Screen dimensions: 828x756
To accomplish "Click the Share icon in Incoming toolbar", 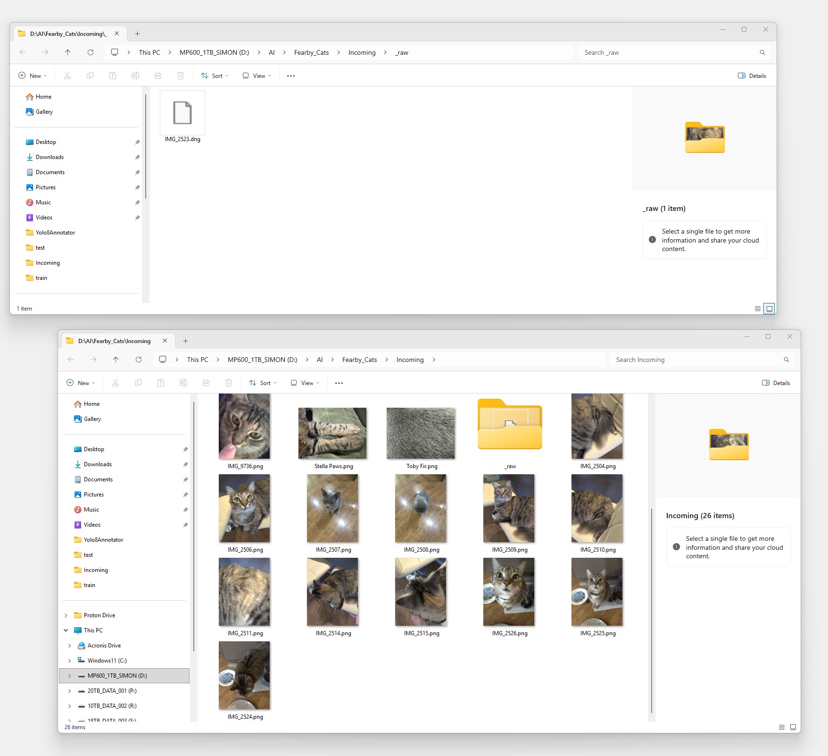I will [206, 383].
